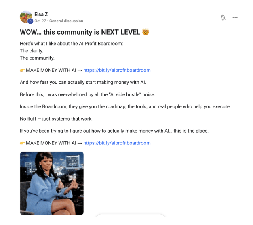Image resolution: width=253 pixels, height=225 pixels.
Task: Click the first pointing hand emoji
Action: pos(22,70)
